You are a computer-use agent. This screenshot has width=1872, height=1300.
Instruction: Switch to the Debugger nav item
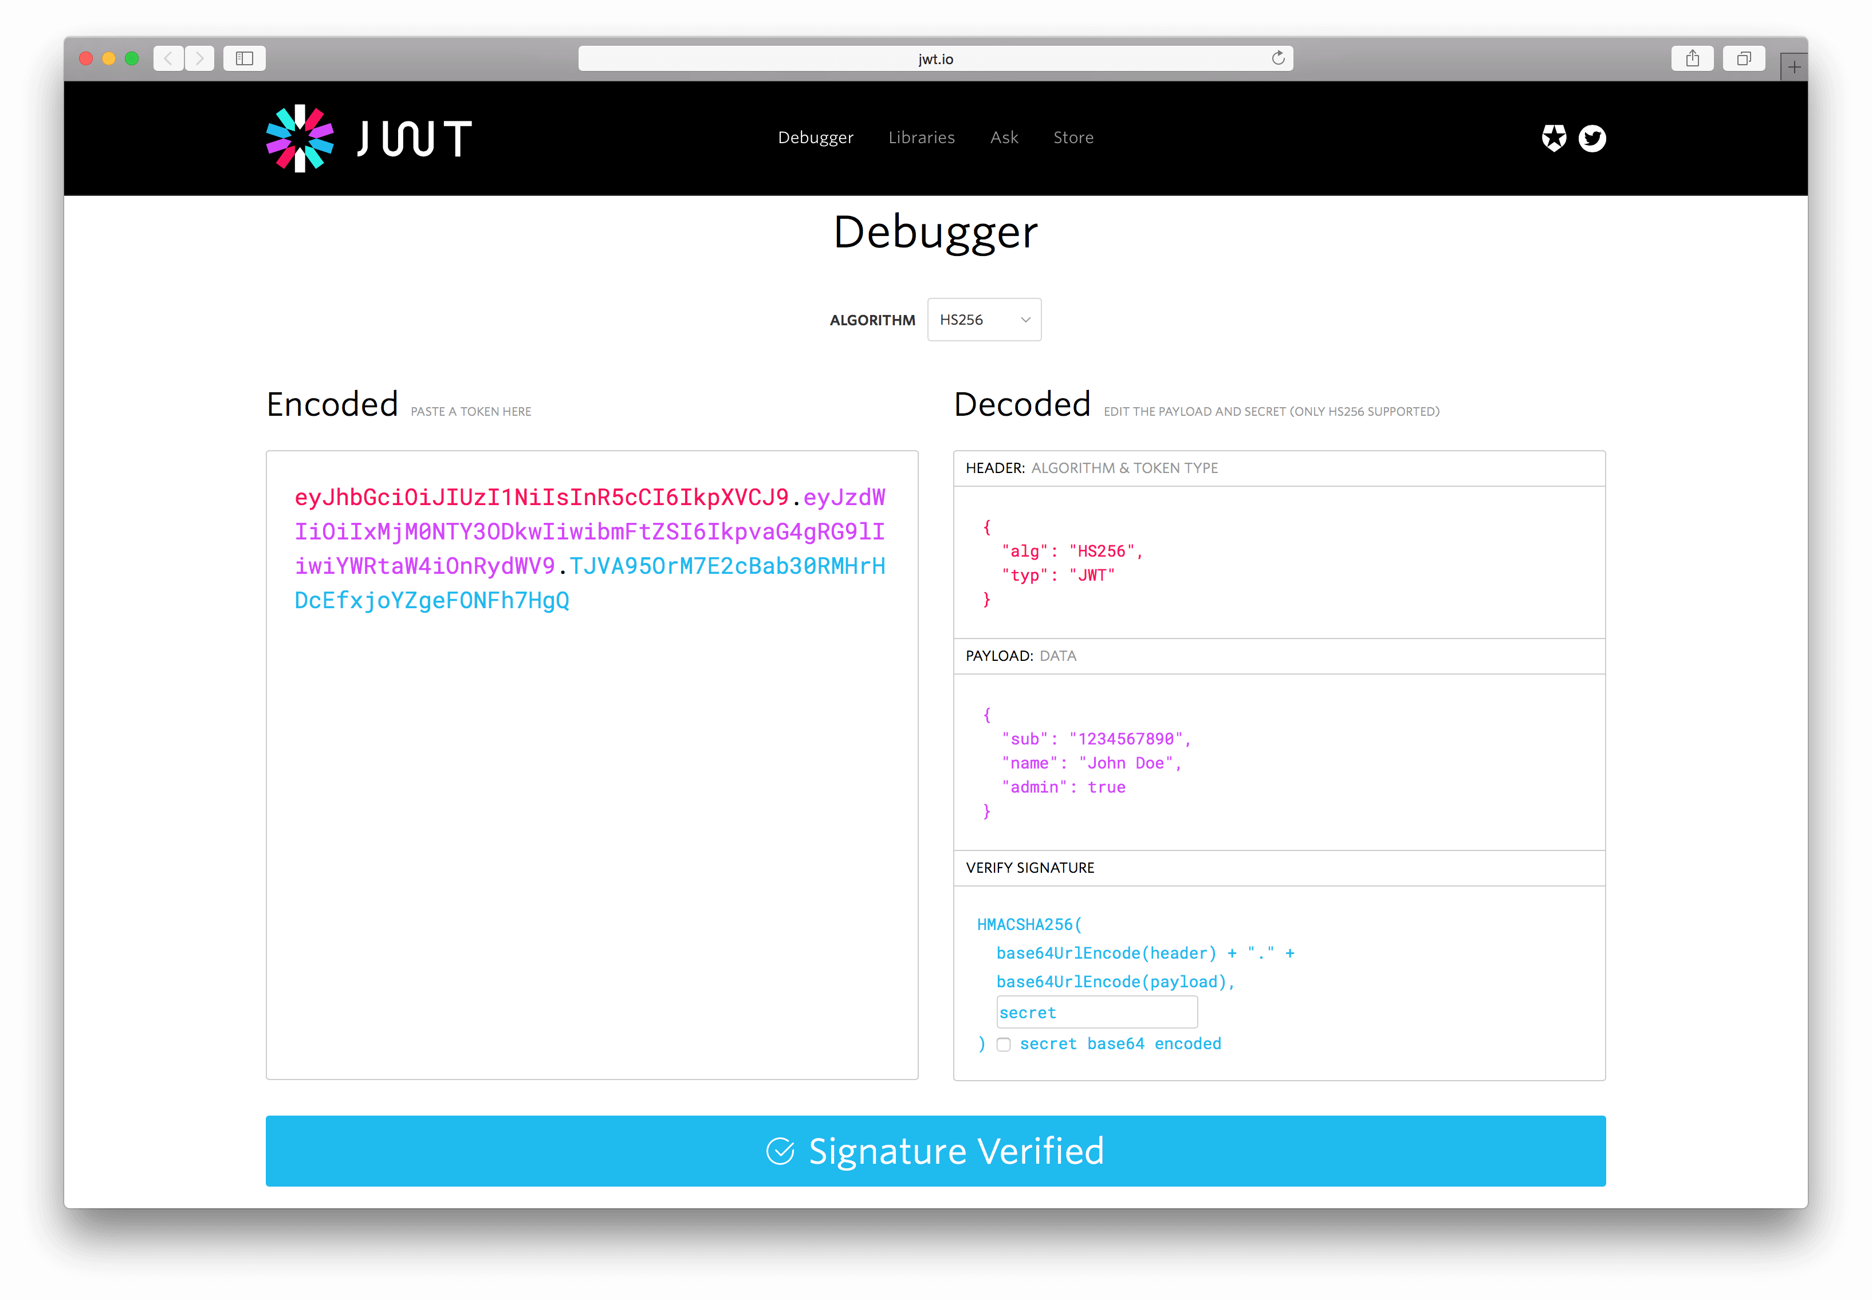[816, 137]
